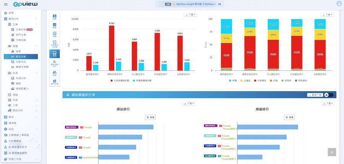The height and width of the screenshot is (164, 344).
Task: Toggle 聲量 legend in 網站排行 chart
Action: click(151, 117)
